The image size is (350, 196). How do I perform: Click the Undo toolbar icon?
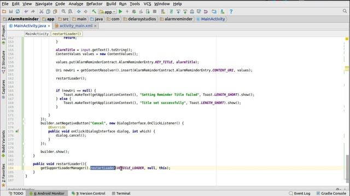26,11
